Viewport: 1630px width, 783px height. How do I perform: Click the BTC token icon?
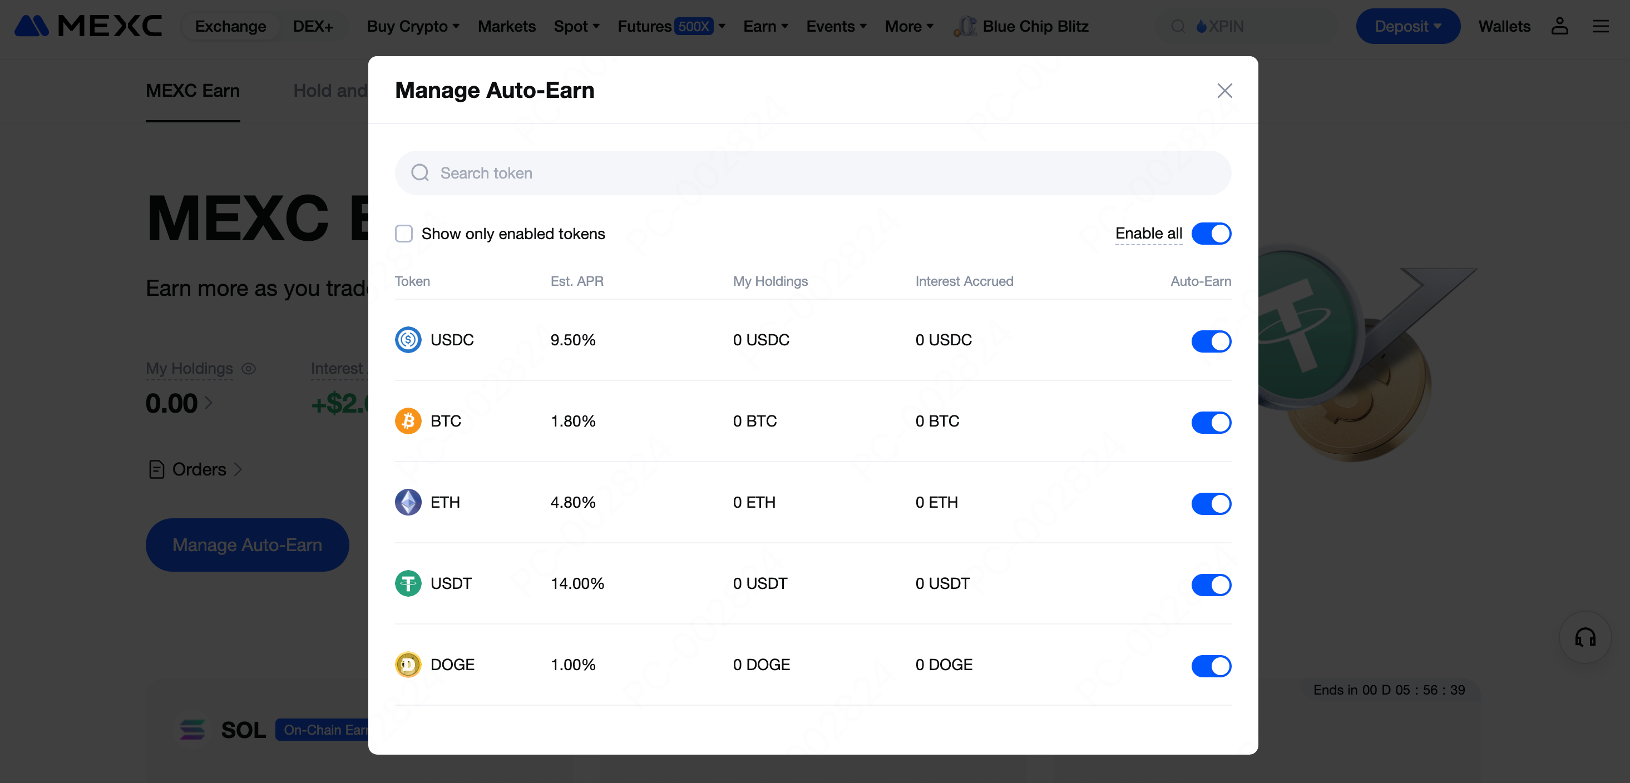point(408,421)
